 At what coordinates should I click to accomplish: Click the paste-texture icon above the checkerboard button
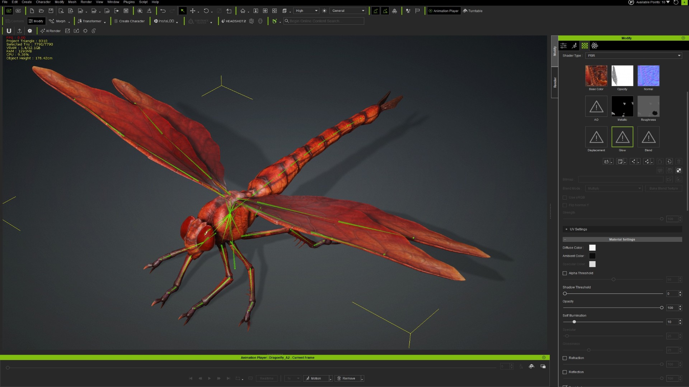(x=669, y=161)
